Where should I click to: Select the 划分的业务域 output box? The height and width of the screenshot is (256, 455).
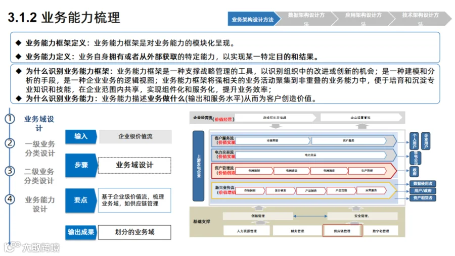(134, 232)
